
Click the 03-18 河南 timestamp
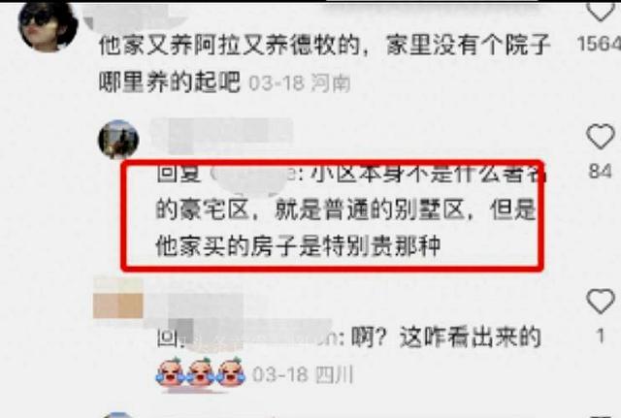click(x=300, y=83)
